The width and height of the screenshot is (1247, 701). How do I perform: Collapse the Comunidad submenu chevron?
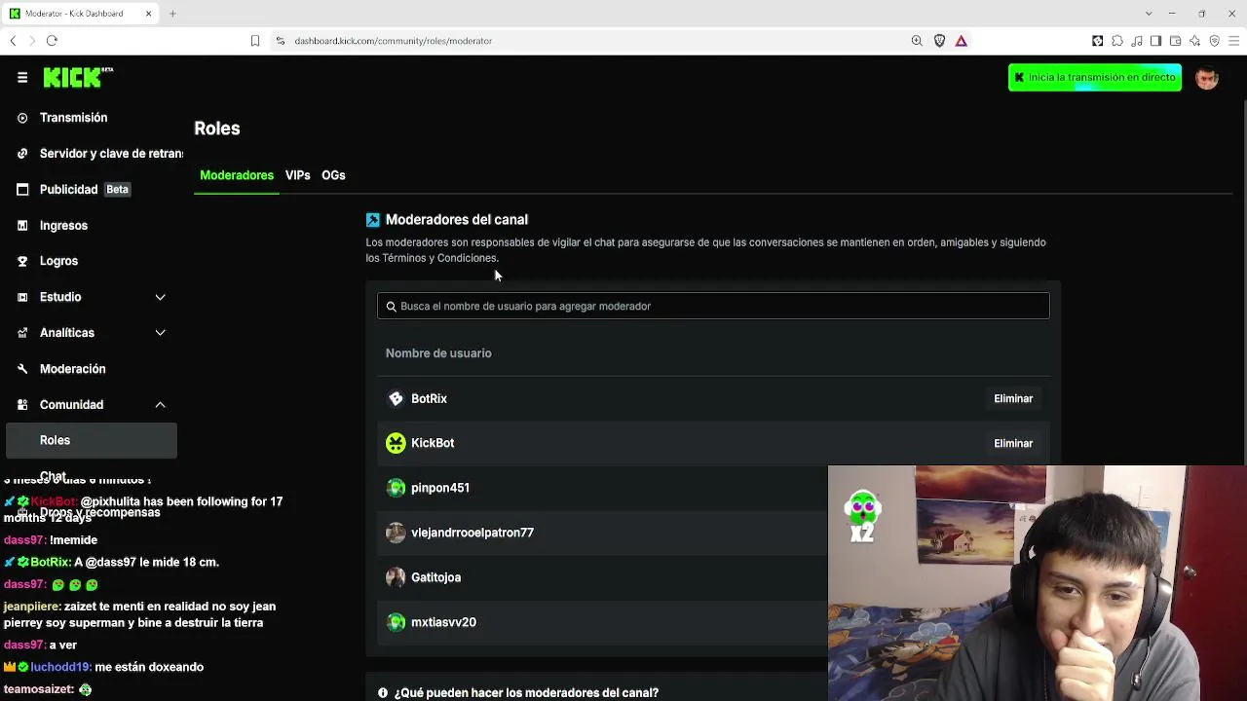(160, 405)
